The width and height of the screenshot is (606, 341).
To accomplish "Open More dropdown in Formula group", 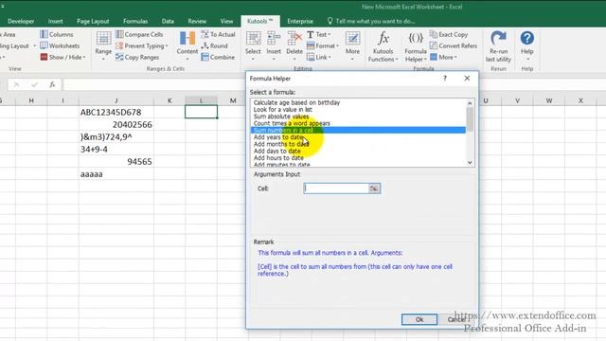I will click(443, 57).
